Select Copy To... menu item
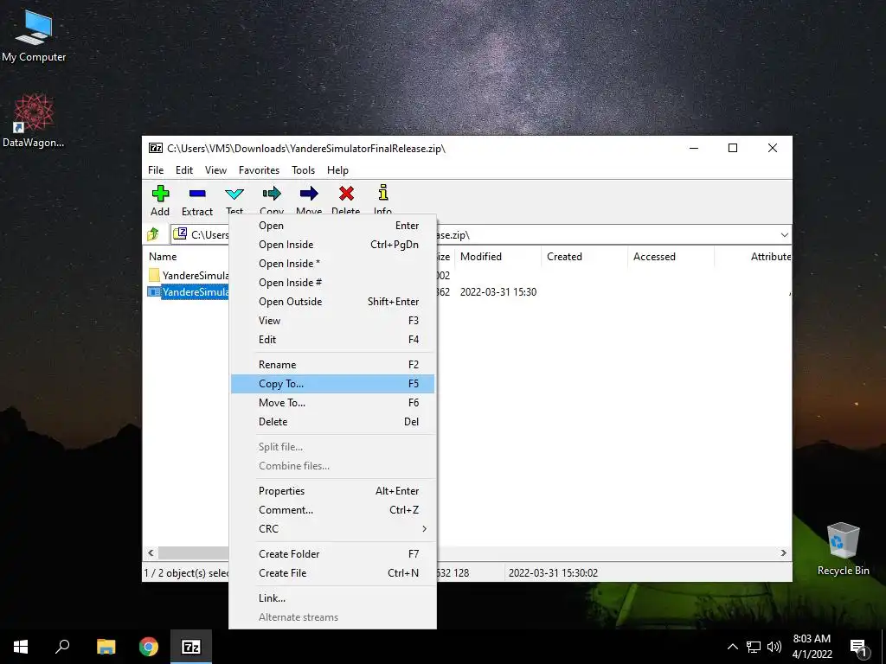This screenshot has width=886, height=664. [333, 384]
